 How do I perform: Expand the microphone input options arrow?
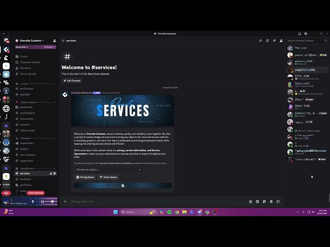[37, 202]
